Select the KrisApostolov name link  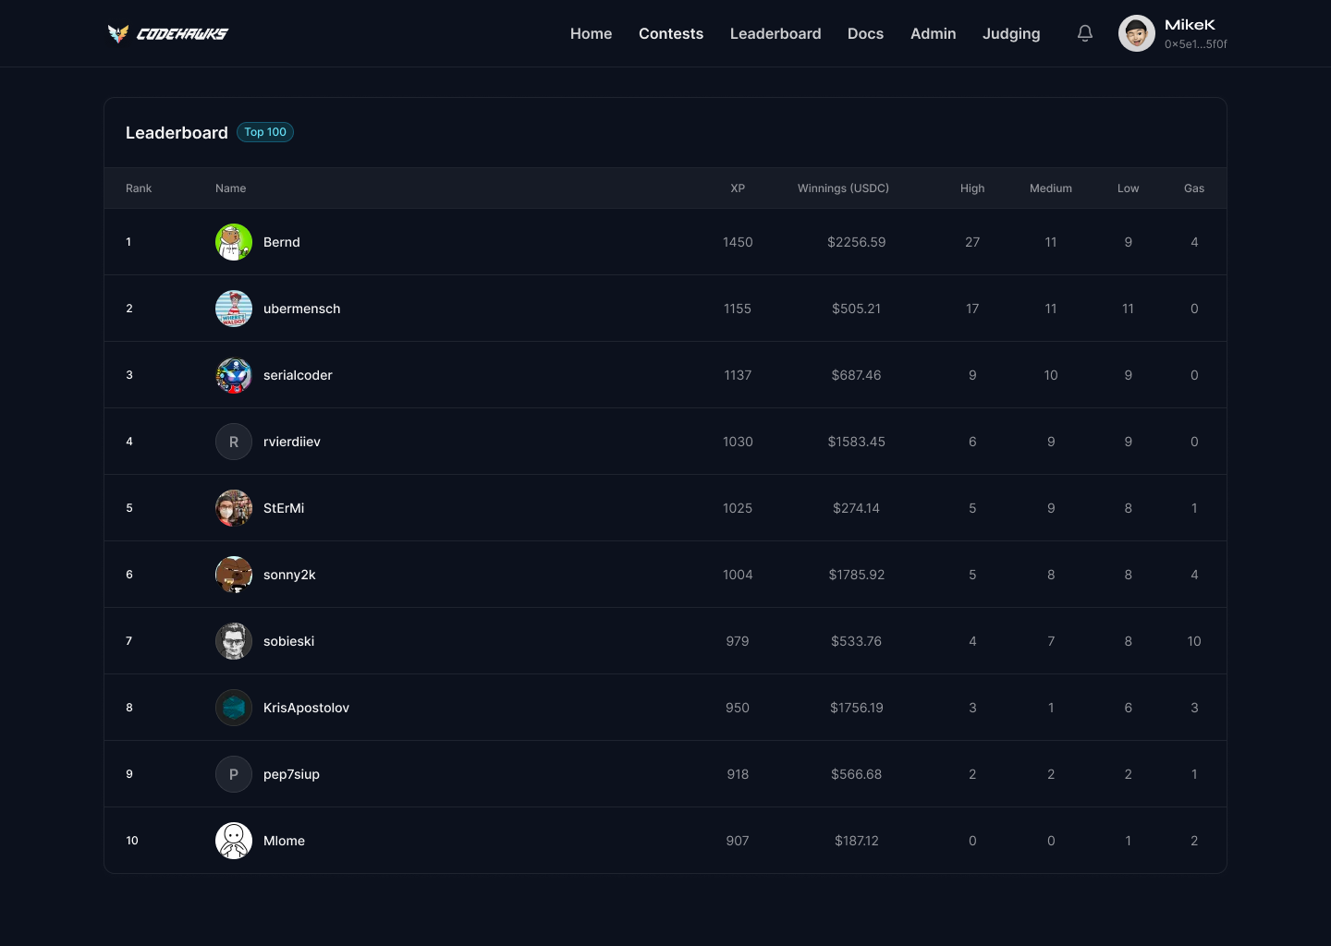point(306,708)
